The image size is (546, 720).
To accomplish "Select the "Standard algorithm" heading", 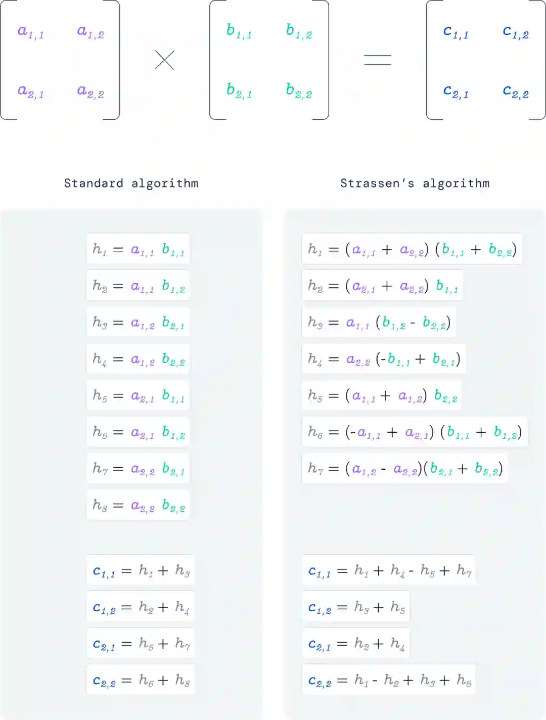I will 131,183.
